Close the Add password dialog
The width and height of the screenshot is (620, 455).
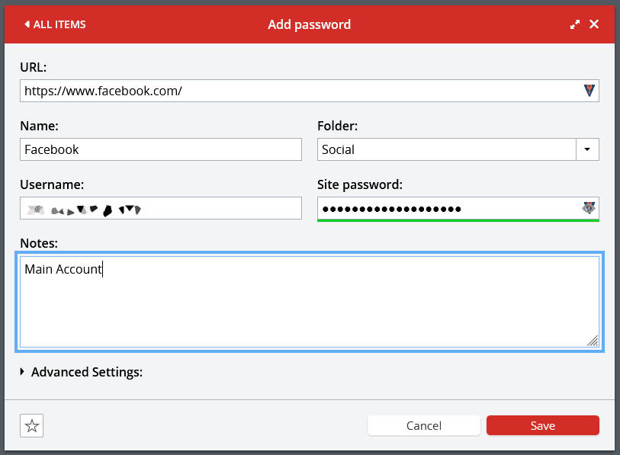pos(594,24)
